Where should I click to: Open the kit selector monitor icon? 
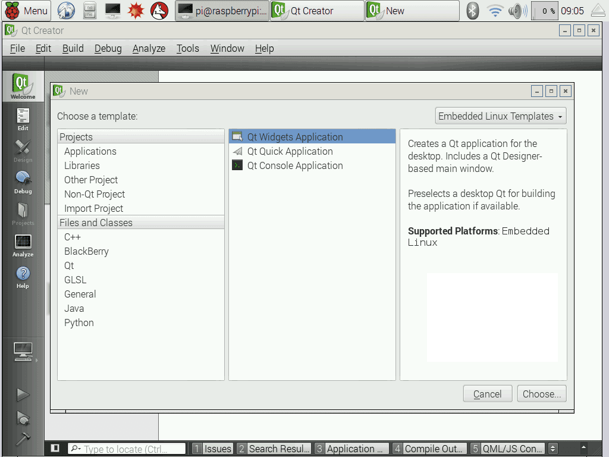coord(23,352)
